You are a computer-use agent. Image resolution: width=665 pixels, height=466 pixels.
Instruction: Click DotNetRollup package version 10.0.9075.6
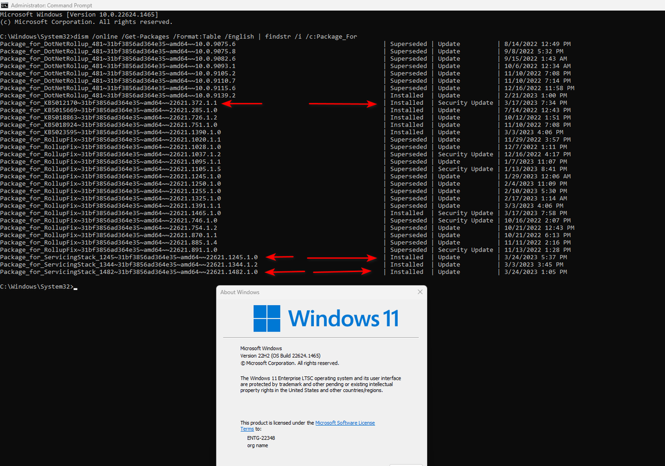pyautogui.click(x=117, y=44)
